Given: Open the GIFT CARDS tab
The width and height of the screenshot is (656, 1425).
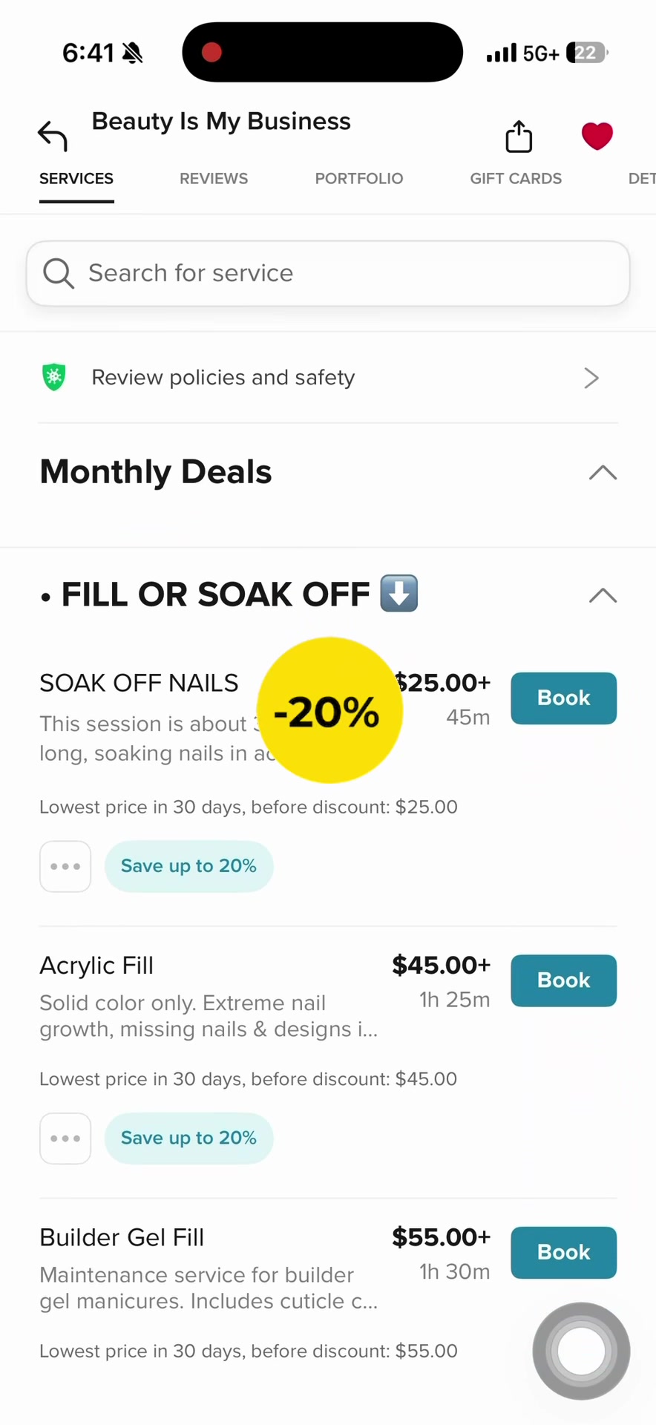Looking at the screenshot, I should 516,179.
